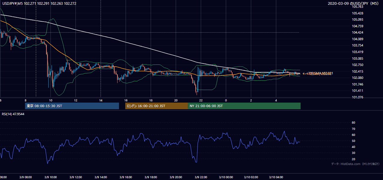Click the RSI scale value 80

click(353, 123)
